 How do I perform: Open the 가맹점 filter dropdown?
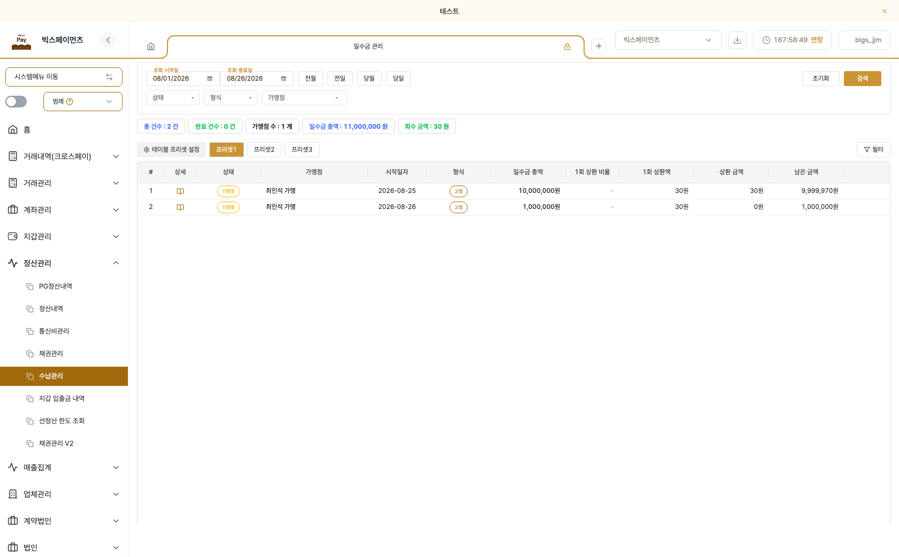pos(304,98)
